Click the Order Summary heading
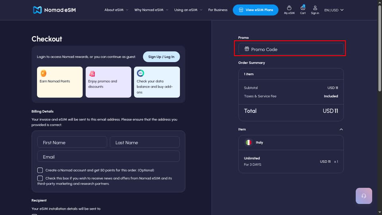 [x=251, y=63]
